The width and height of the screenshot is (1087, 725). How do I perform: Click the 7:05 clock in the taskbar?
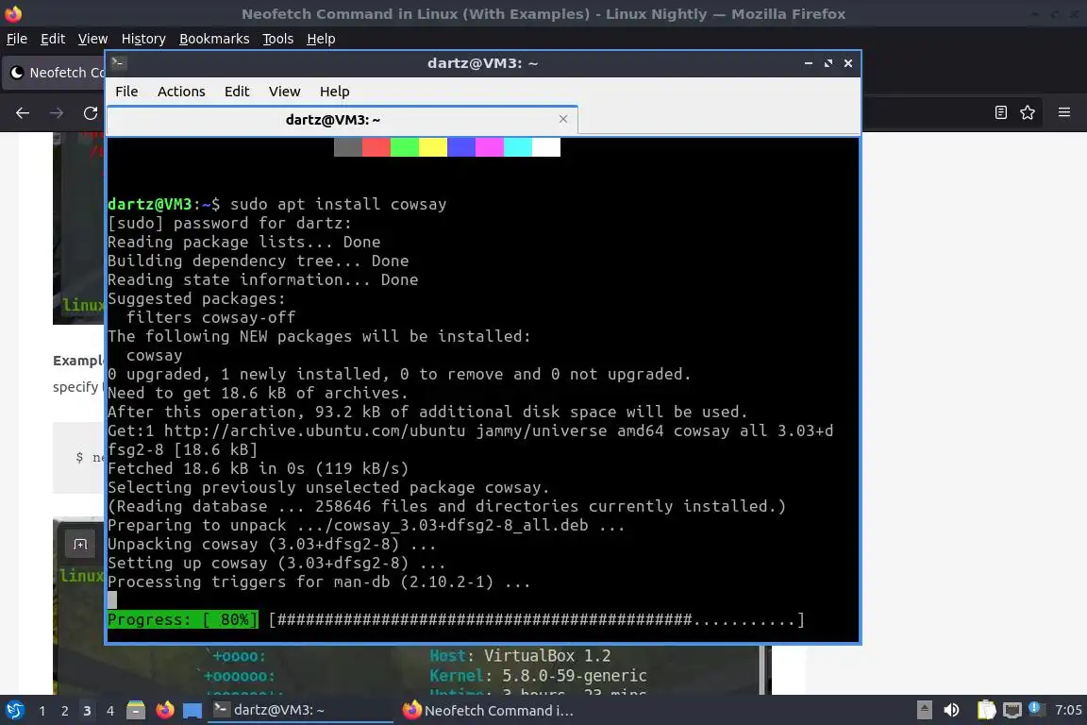[x=1067, y=710]
